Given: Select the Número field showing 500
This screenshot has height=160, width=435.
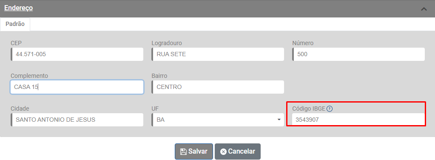Looking at the screenshot, I should [358, 54].
